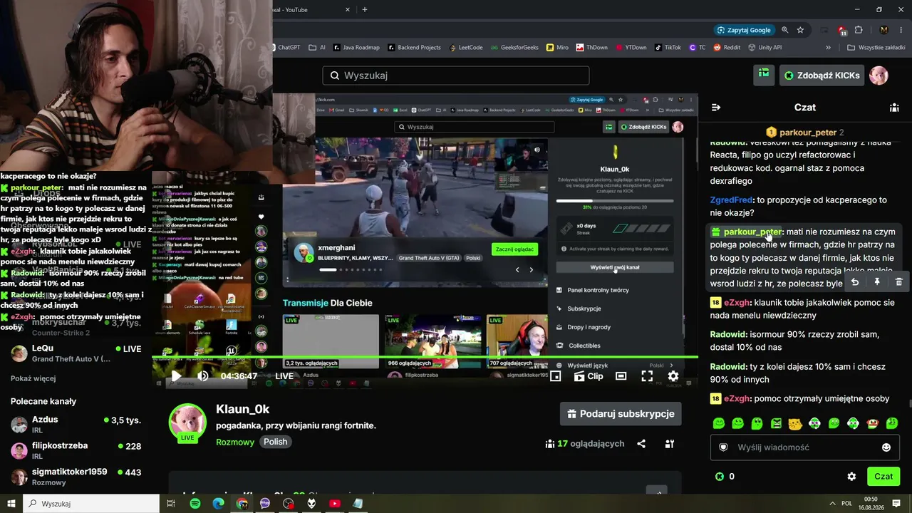This screenshot has width=912, height=513.
Task: Mute the stream with the volume icon
Action: (x=203, y=376)
